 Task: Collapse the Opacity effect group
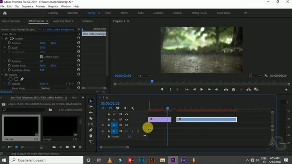tap(2, 75)
